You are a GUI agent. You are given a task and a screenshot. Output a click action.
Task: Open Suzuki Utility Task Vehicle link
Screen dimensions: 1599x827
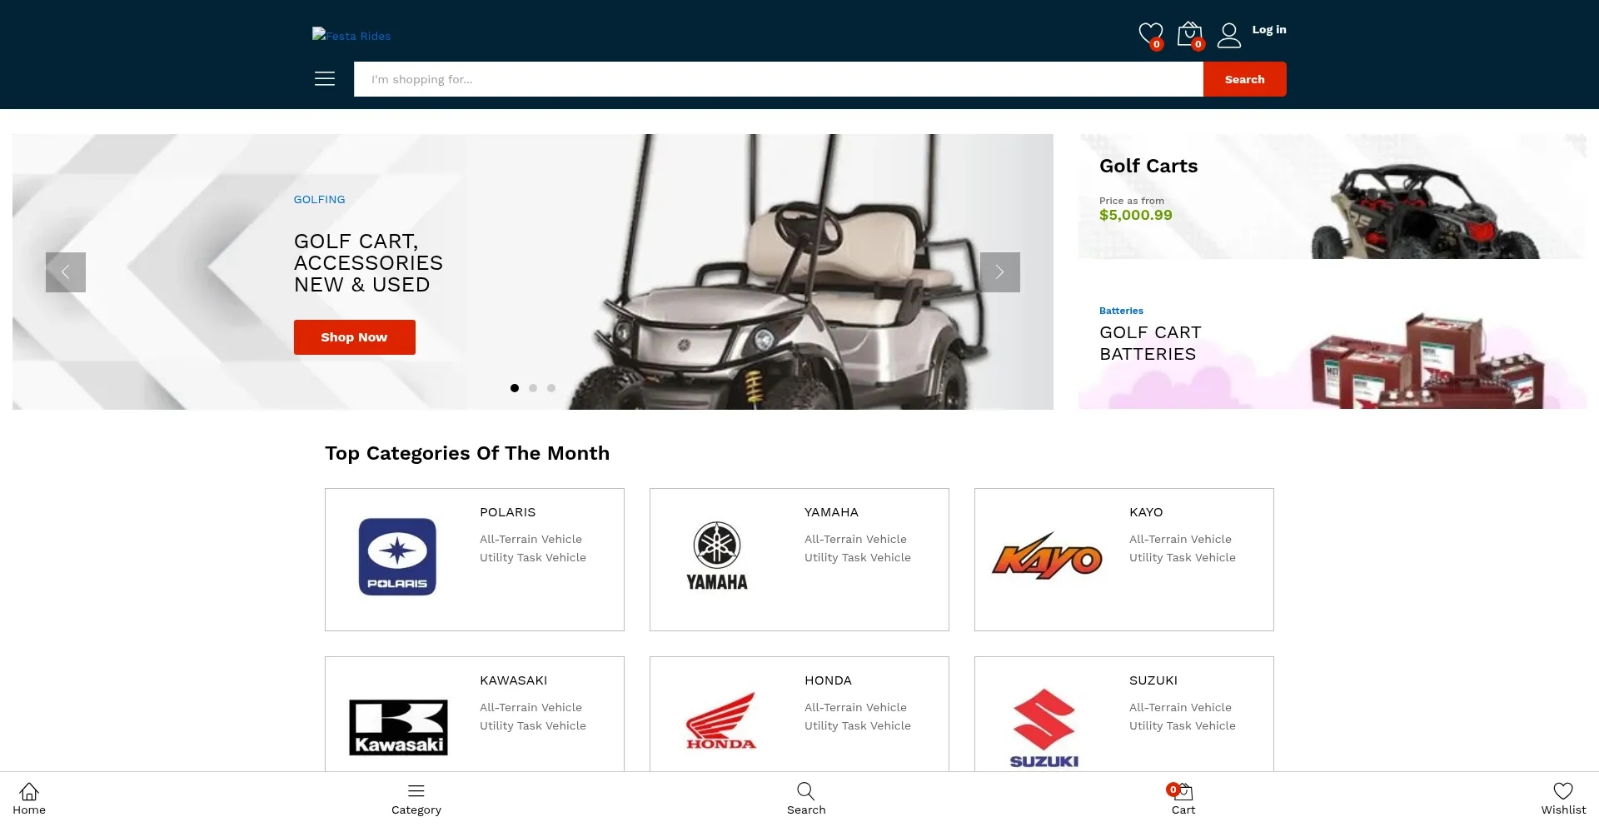[x=1183, y=725]
